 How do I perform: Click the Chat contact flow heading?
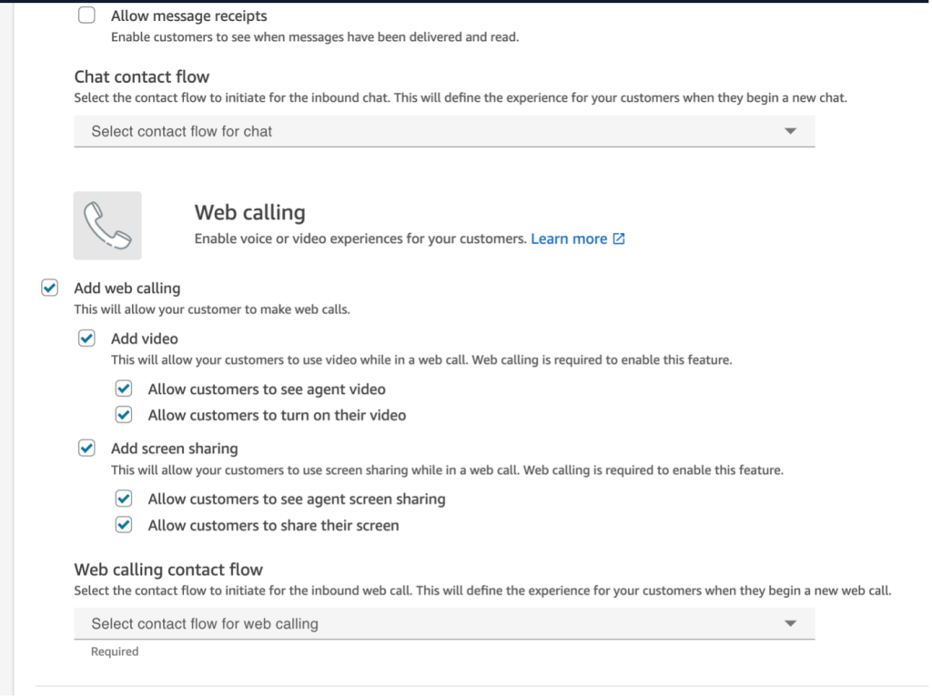pos(141,76)
